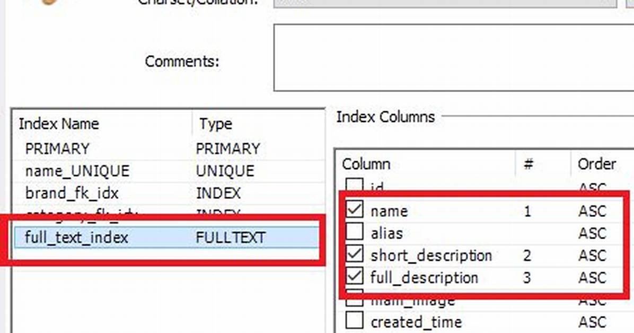The image size is (634, 333).
Task: Uncheck the name column checkbox
Action: (355, 209)
